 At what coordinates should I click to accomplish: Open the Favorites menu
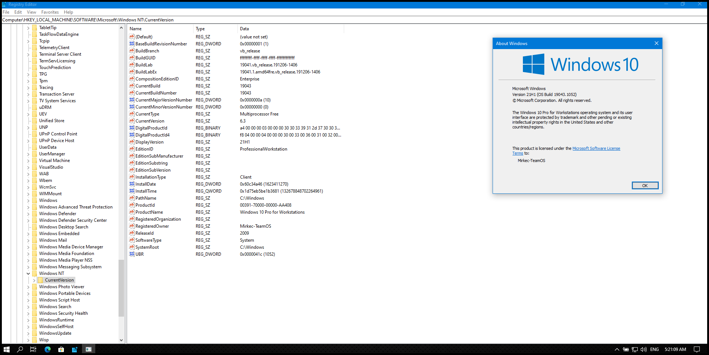(x=50, y=12)
